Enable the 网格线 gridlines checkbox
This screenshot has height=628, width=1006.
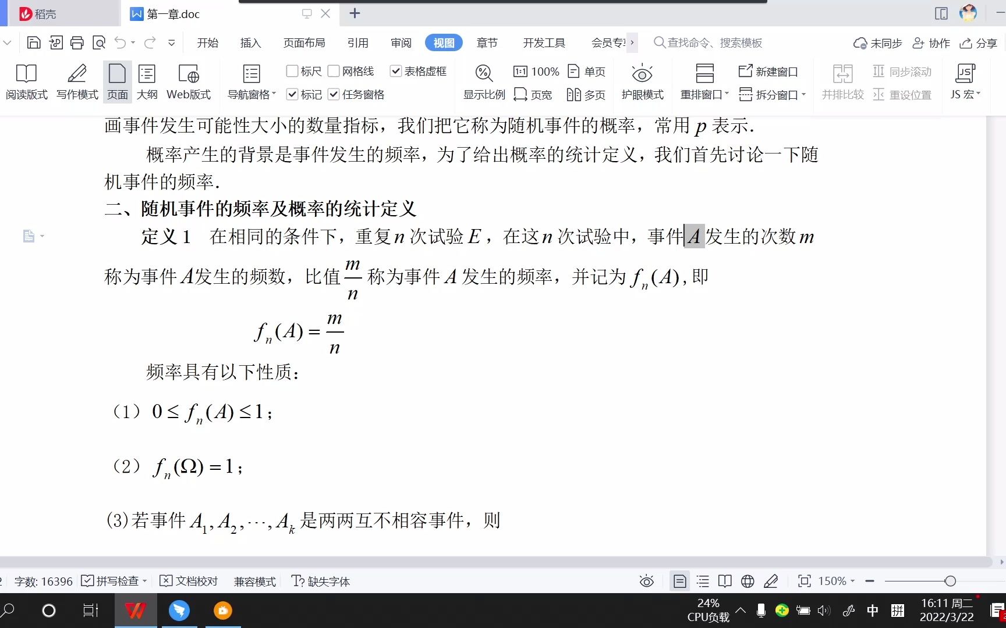[x=334, y=71]
